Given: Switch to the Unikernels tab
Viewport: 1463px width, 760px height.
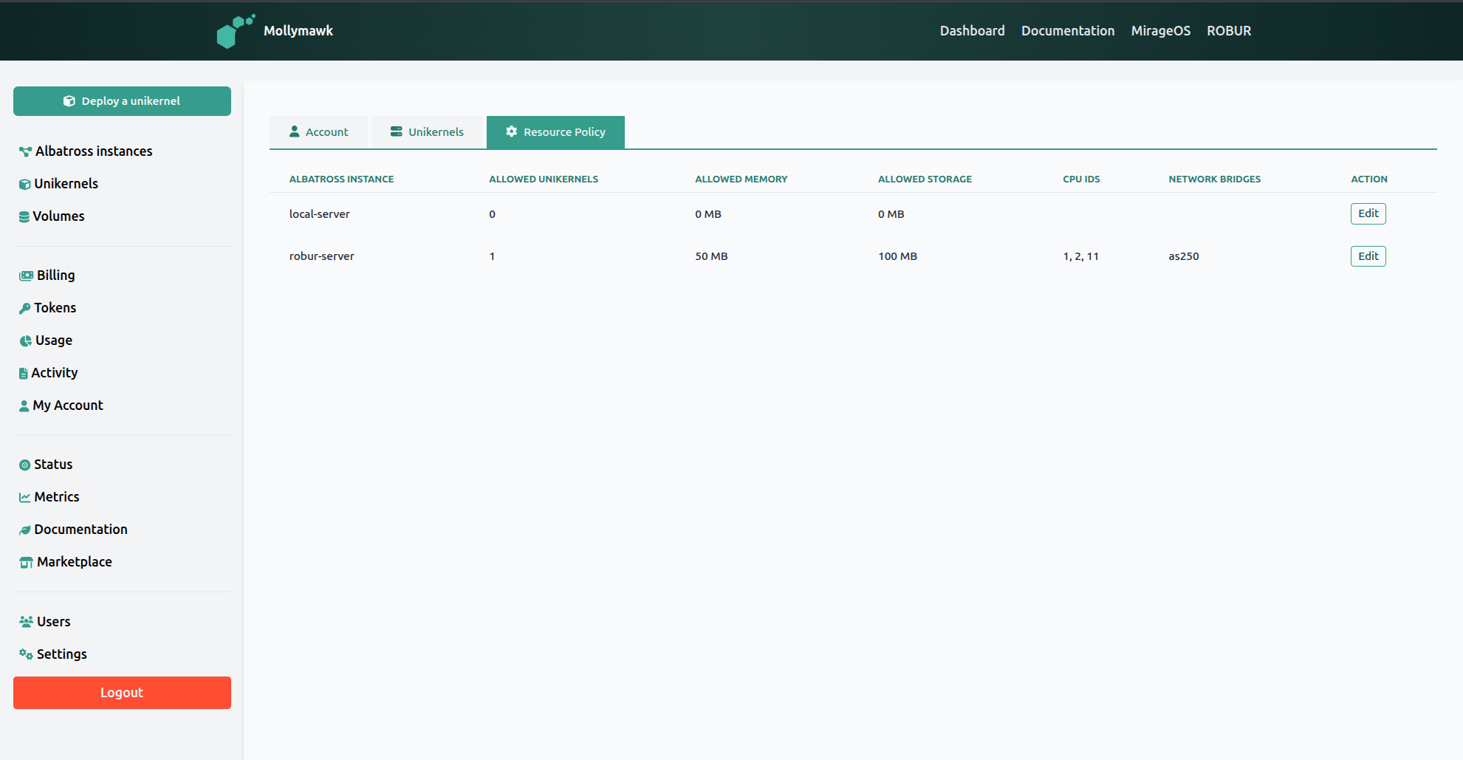Looking at the screenshot, I should click(428, 131).
